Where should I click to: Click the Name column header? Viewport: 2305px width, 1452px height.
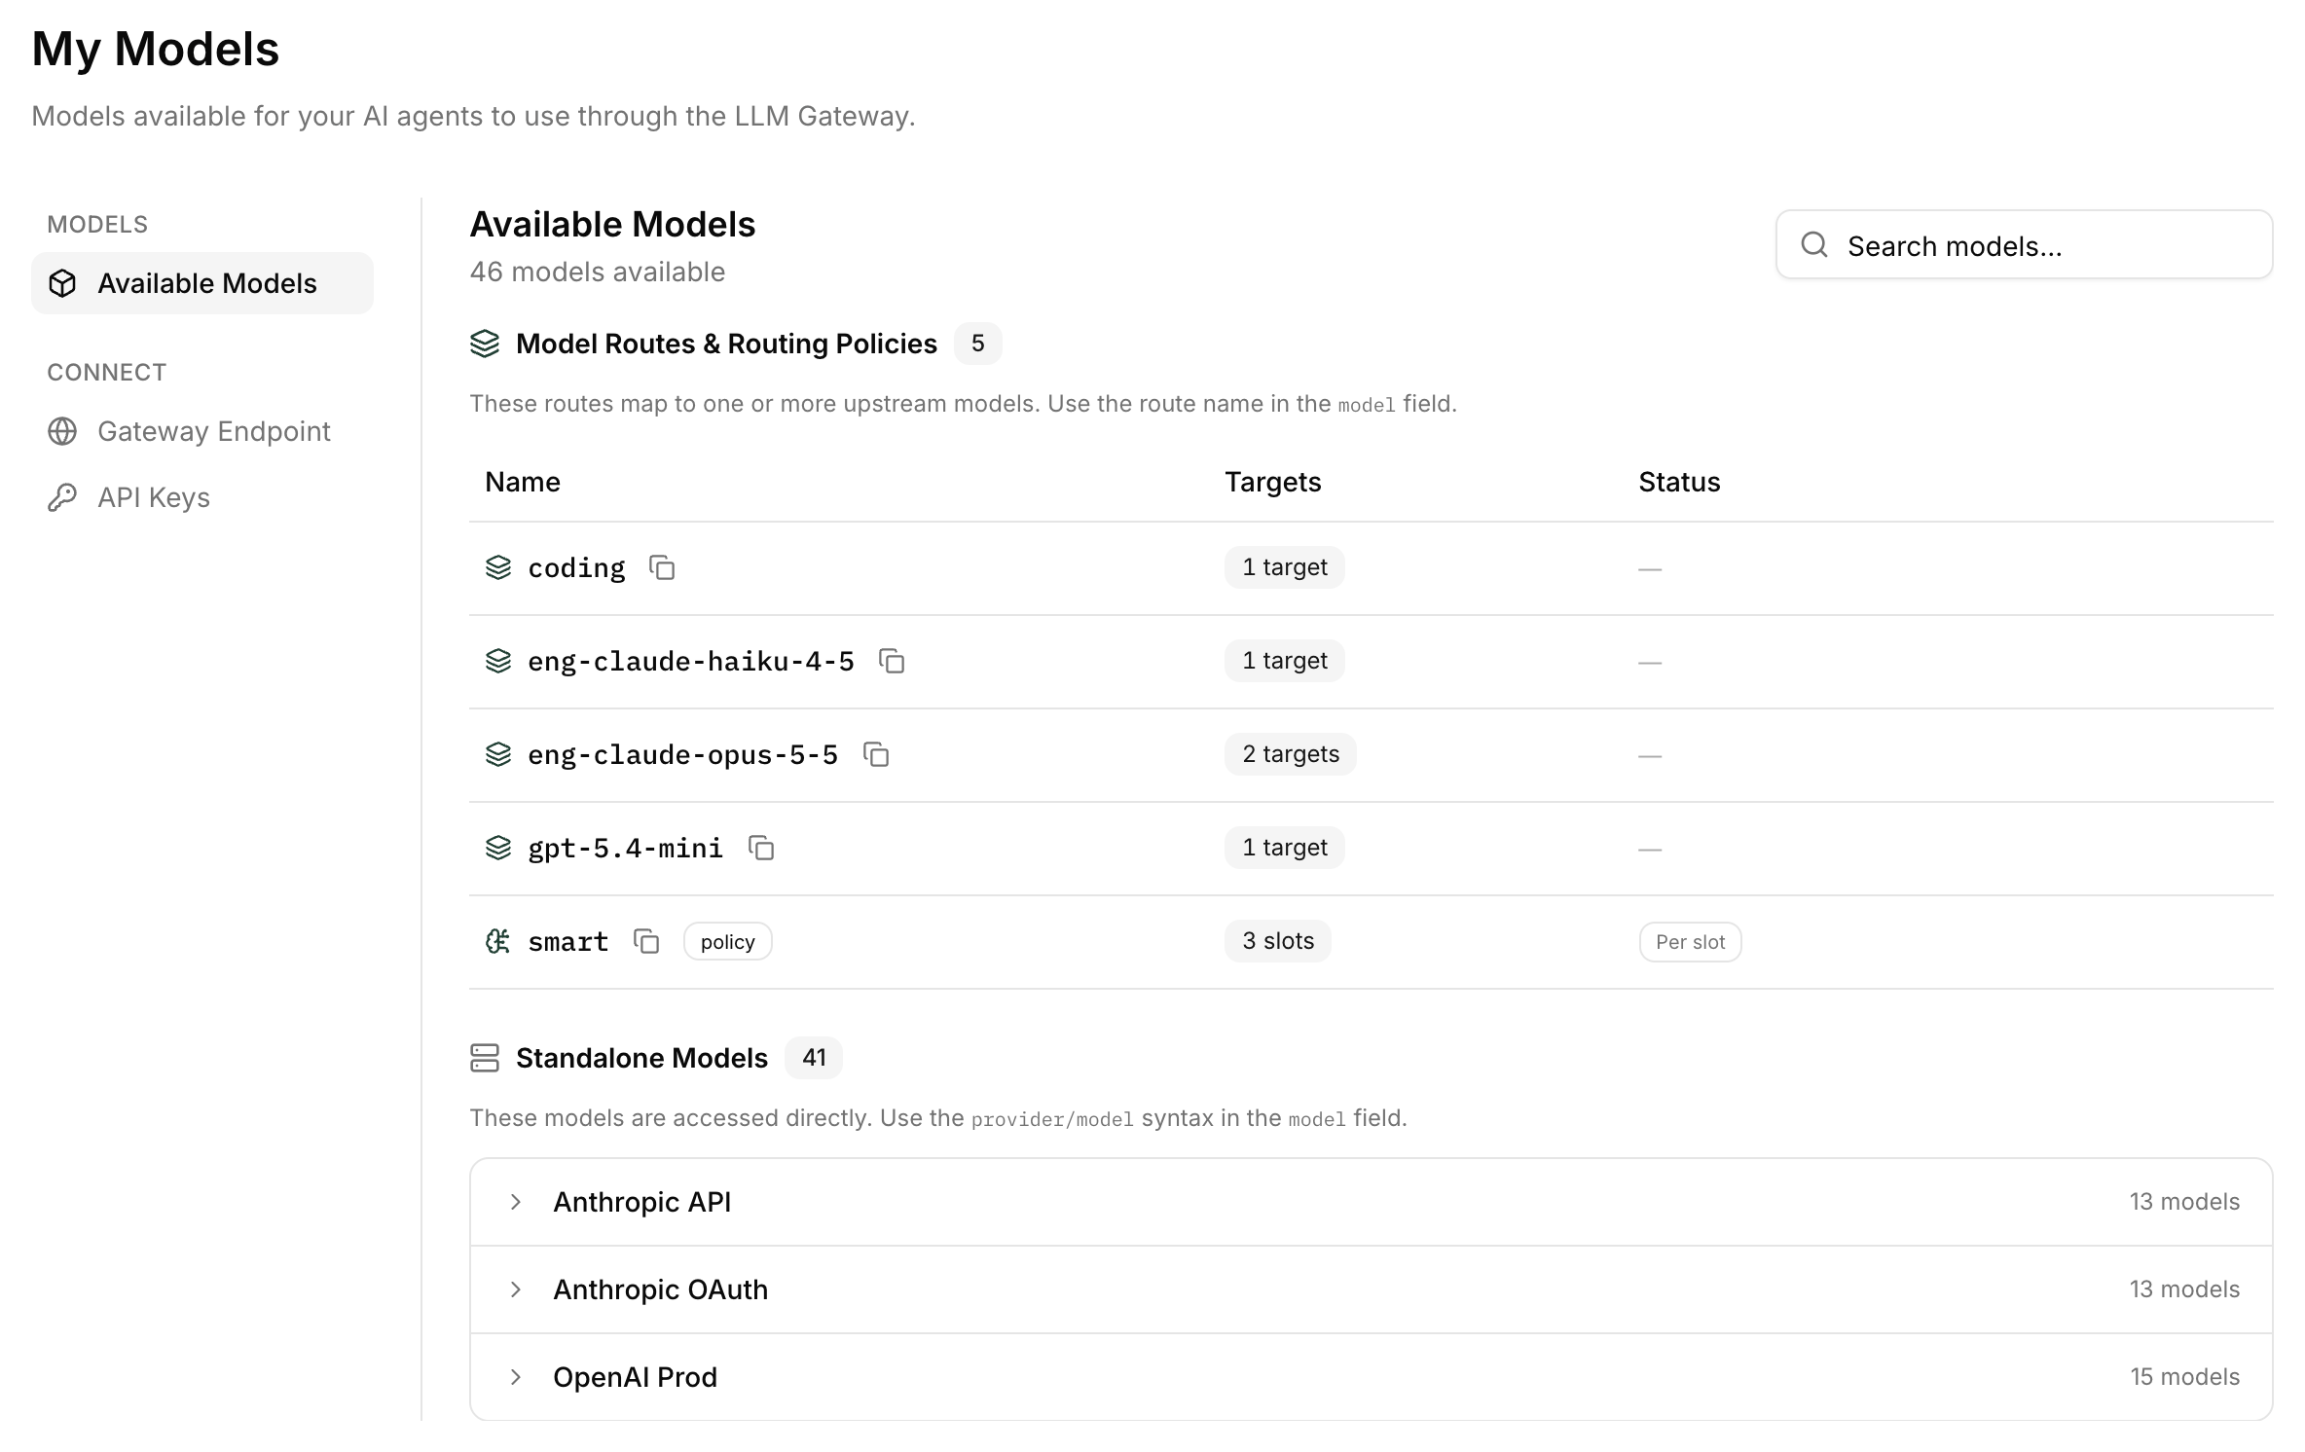[523, 482]
